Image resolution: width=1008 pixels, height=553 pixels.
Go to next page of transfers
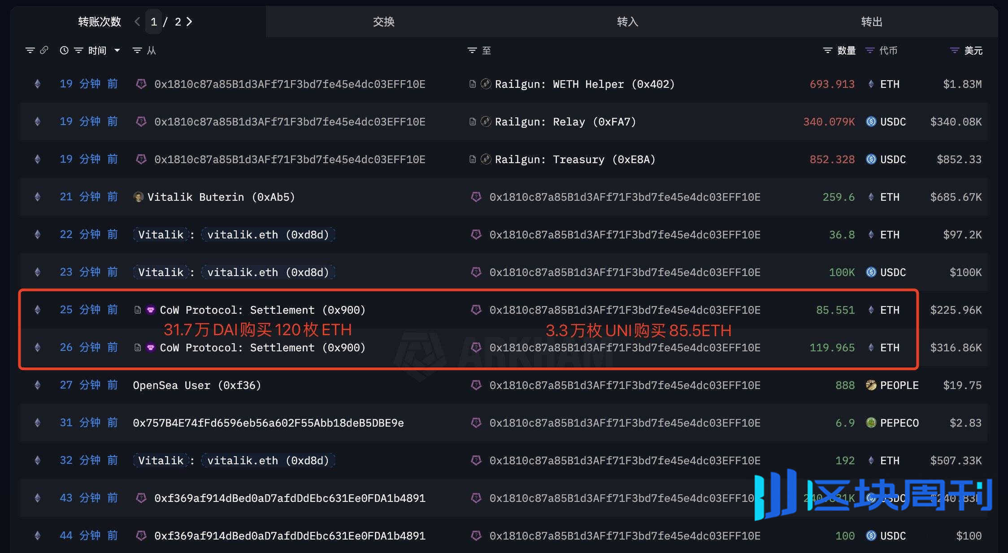[189, 22]
